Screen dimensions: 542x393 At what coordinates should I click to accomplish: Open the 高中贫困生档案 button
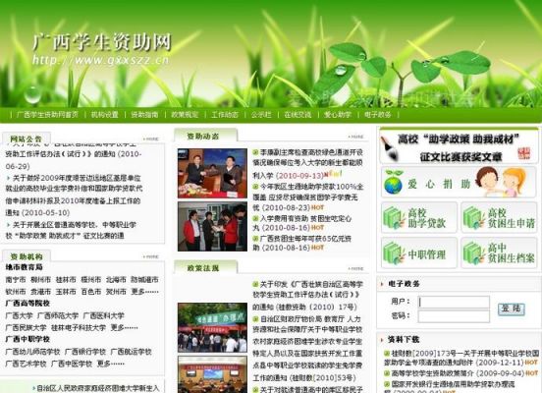point(499,253)
